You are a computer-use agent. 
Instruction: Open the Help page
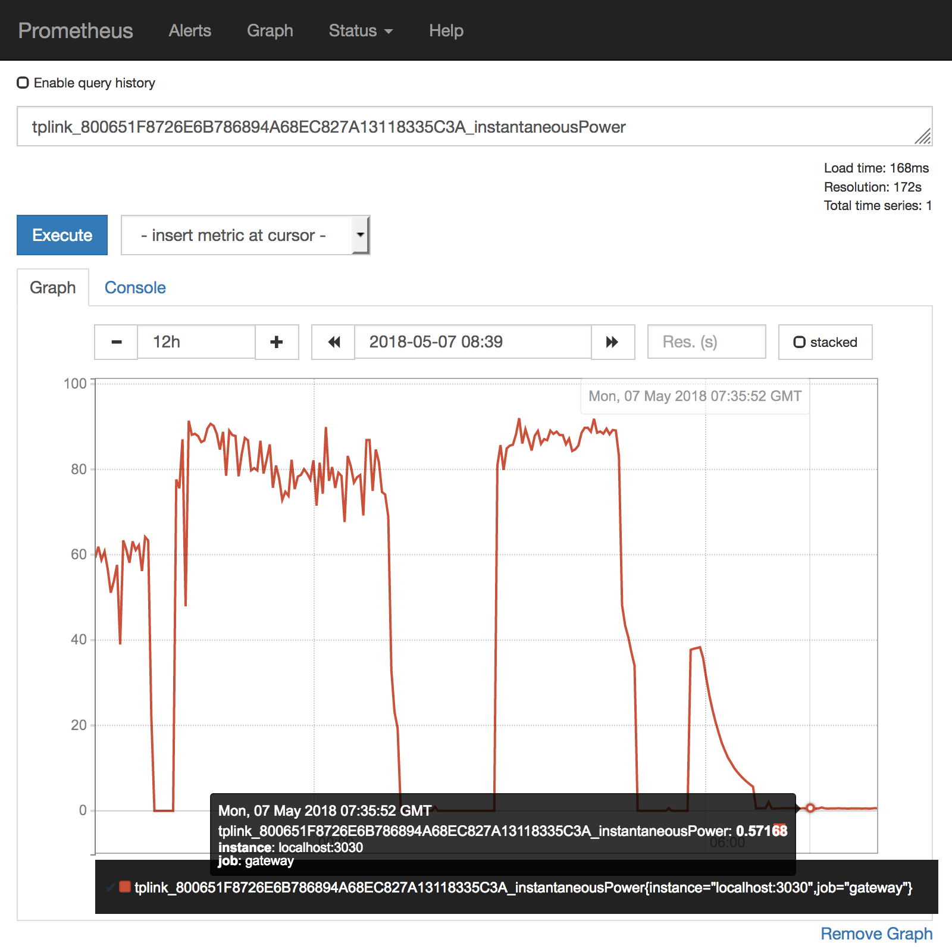pos(446,30)
